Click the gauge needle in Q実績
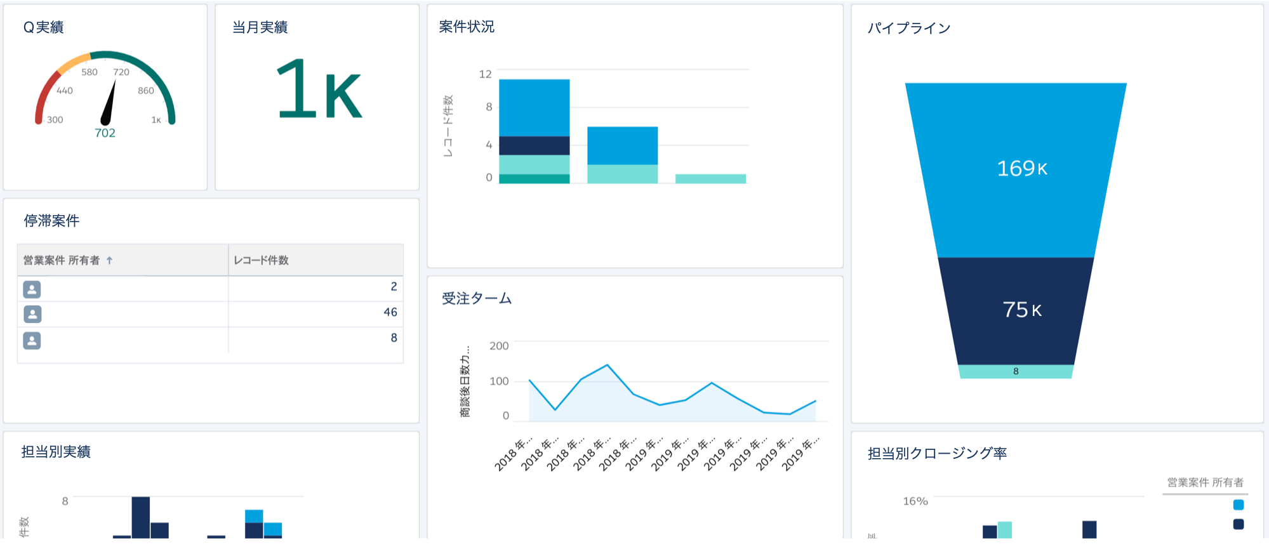The width and height of the screenshot is (1269, 547). click(x=109, y=103)
